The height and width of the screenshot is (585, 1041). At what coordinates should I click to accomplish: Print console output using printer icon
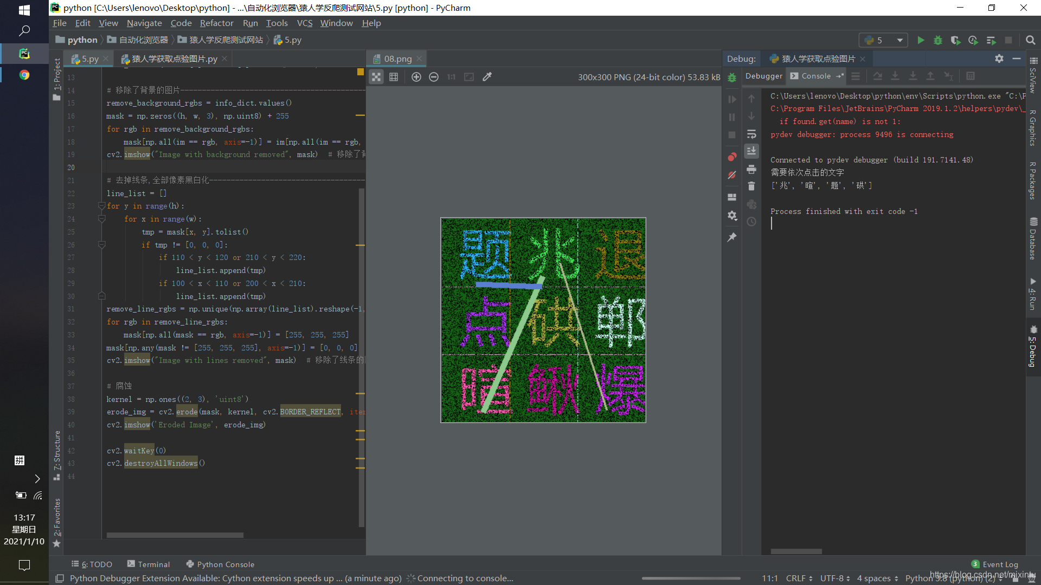[751, 169]
